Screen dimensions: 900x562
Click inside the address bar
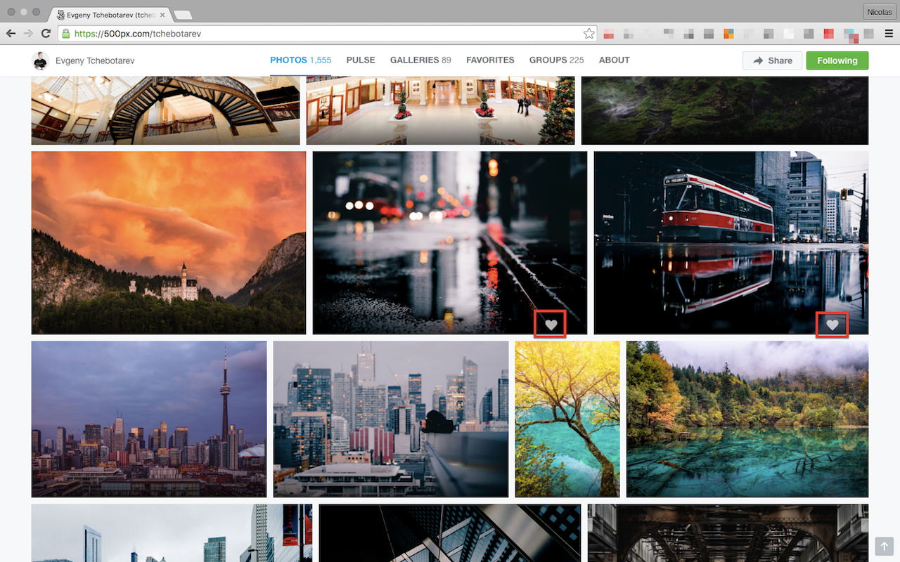(281, 33)
